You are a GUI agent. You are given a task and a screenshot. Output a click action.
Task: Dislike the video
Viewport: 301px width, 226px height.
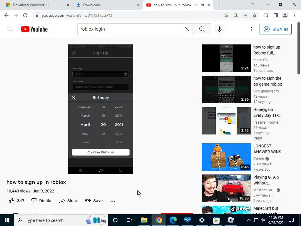point(42,201)
